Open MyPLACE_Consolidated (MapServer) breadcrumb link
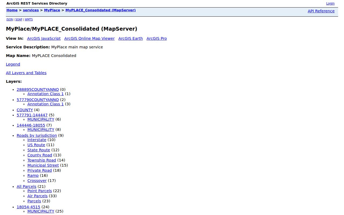 click(x=101, y=10)
